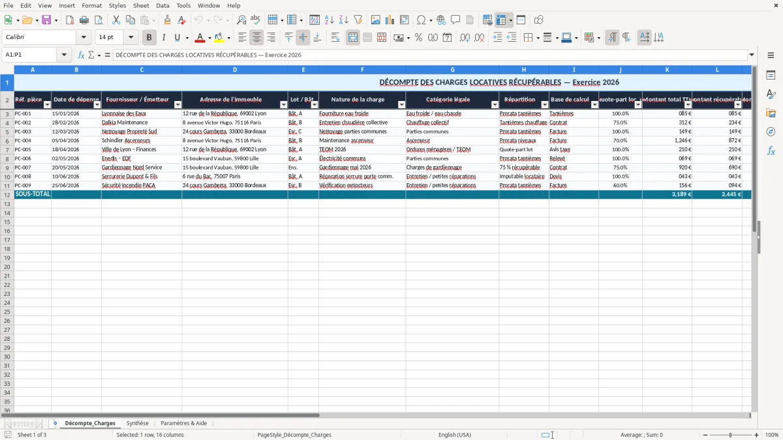Click the Export as PDF icon
This screenshot has height=440, width=783.
(x=70, y=20)
